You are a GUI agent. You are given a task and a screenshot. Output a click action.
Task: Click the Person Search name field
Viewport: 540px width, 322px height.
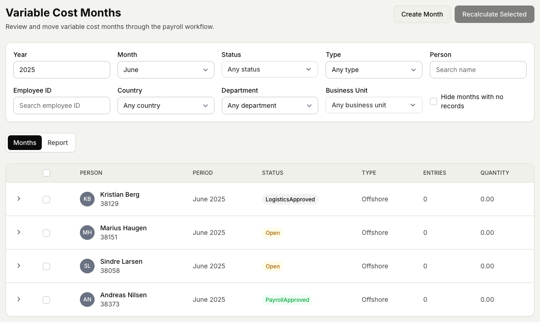click(x=478, y=70)
